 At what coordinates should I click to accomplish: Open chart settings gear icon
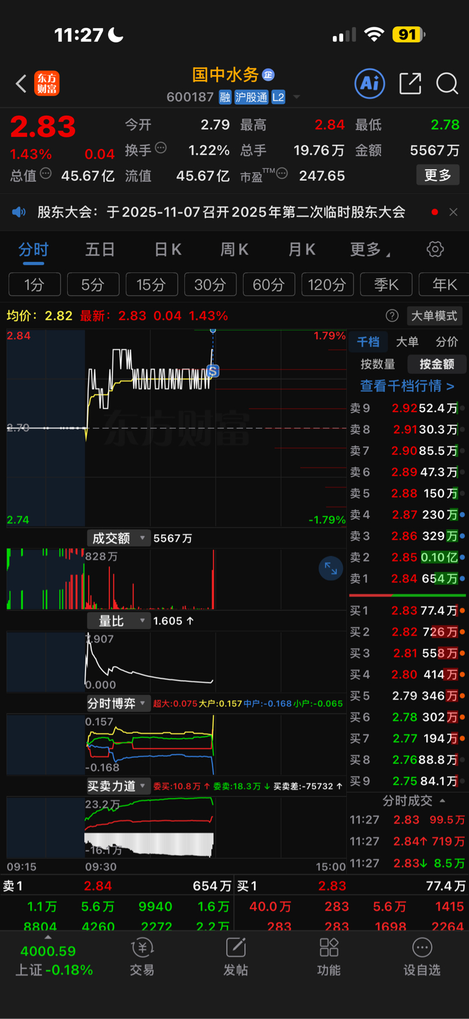(435, 249)
